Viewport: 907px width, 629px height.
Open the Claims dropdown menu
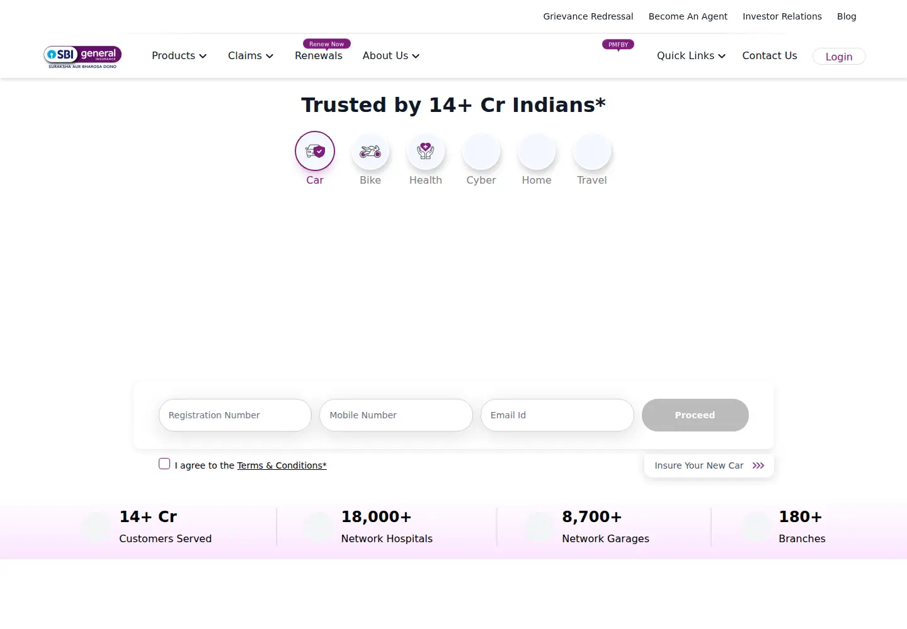251,55
